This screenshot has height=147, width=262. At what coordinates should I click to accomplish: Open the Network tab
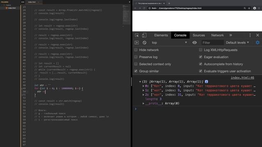(x=217, y=35)
